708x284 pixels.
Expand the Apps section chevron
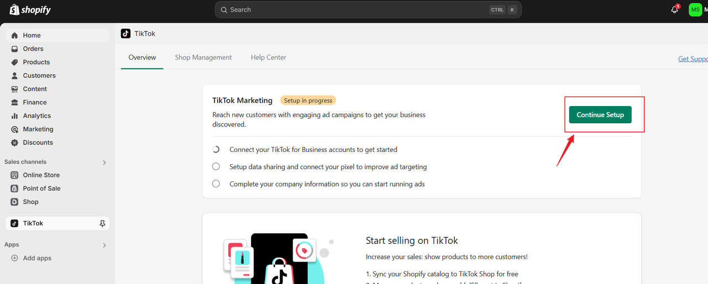(x=104, y=245)
